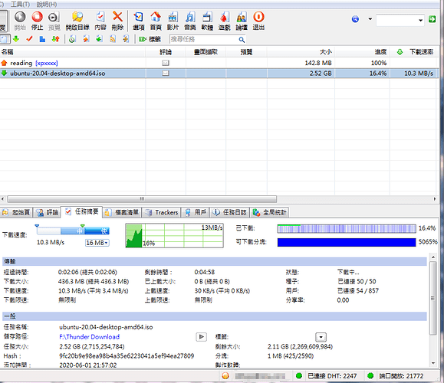Open download directory with folder icon (開啟目錄)
Viewport: 444px width, 383px height.
coord(77,21)
